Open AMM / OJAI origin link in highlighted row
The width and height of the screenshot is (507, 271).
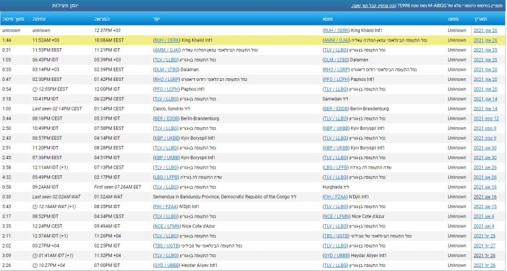click(338, 40)
